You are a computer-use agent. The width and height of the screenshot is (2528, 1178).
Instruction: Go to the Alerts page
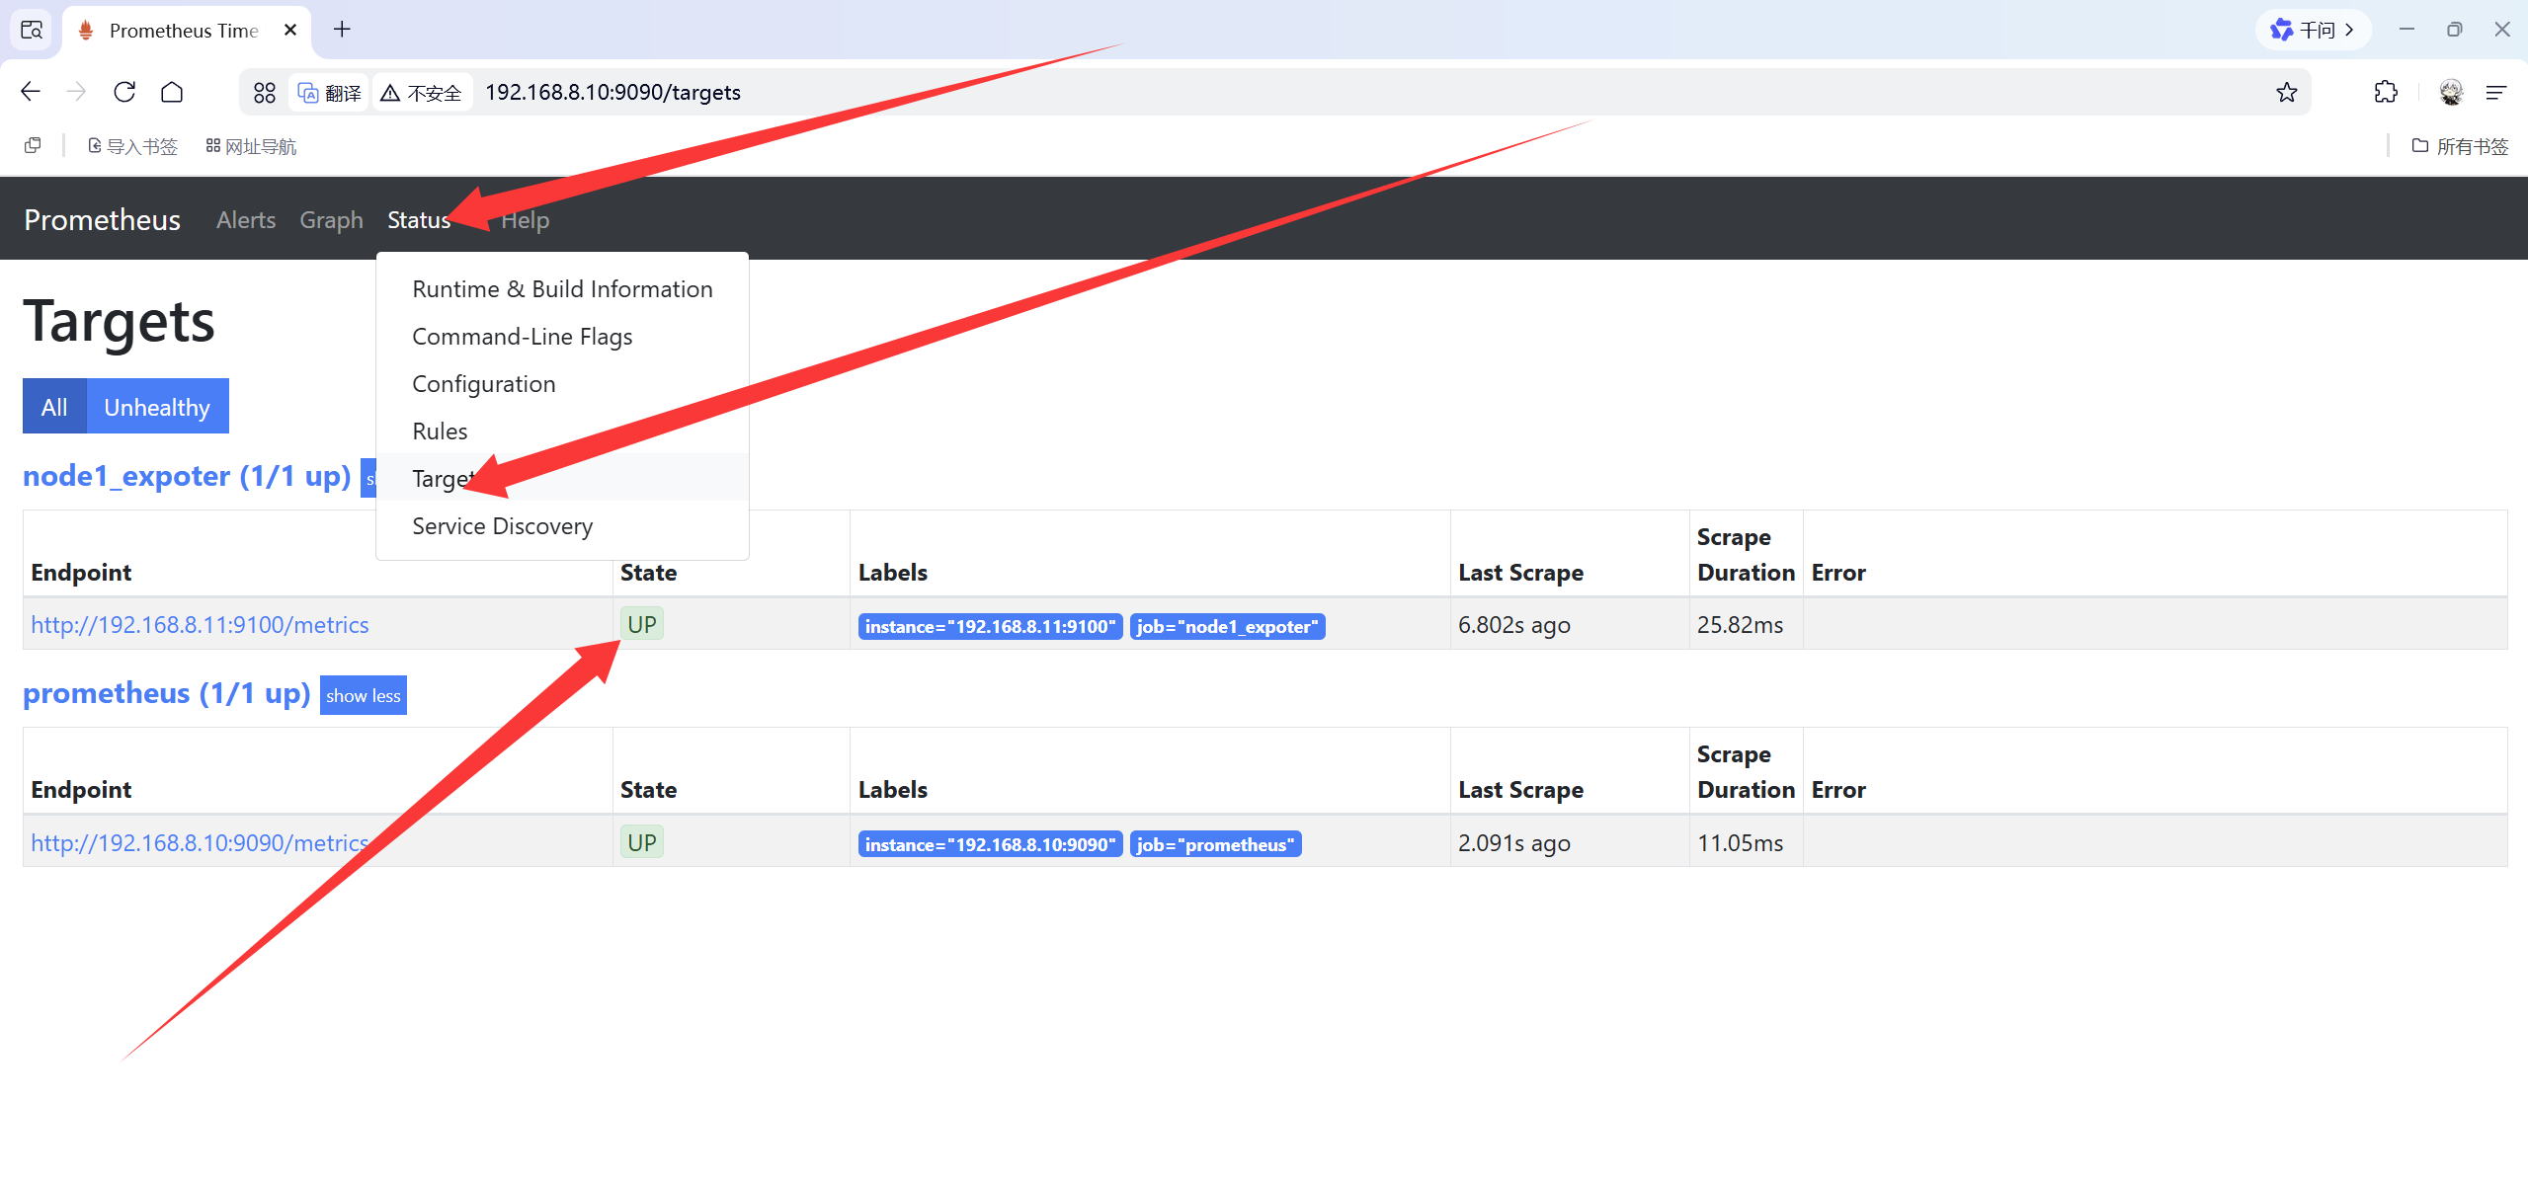tap(246, 219)
